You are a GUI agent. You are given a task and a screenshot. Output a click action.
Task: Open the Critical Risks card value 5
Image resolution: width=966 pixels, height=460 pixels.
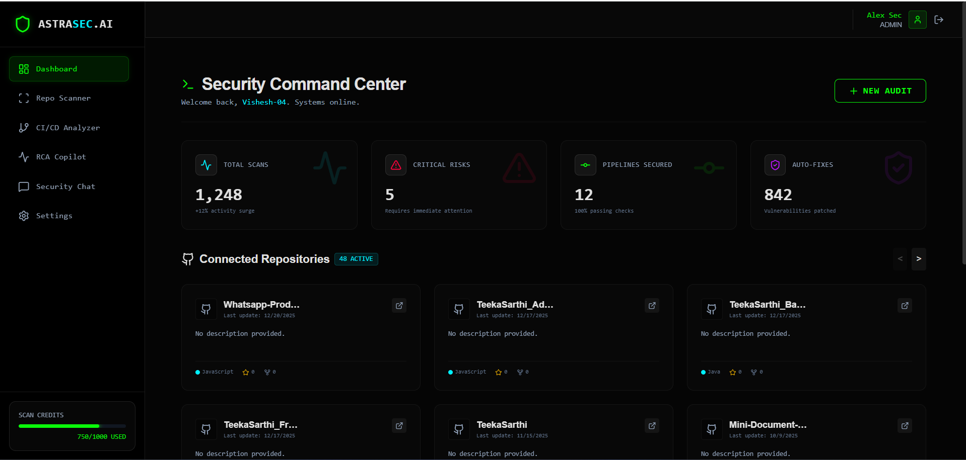[x=390, y=195]
